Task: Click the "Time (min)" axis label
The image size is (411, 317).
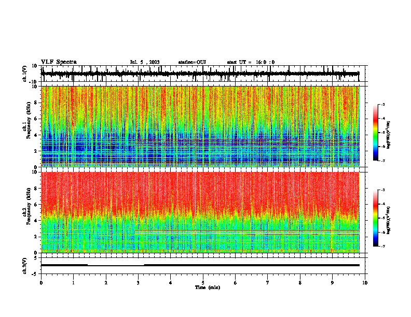Action: click(x=208, y=287)
